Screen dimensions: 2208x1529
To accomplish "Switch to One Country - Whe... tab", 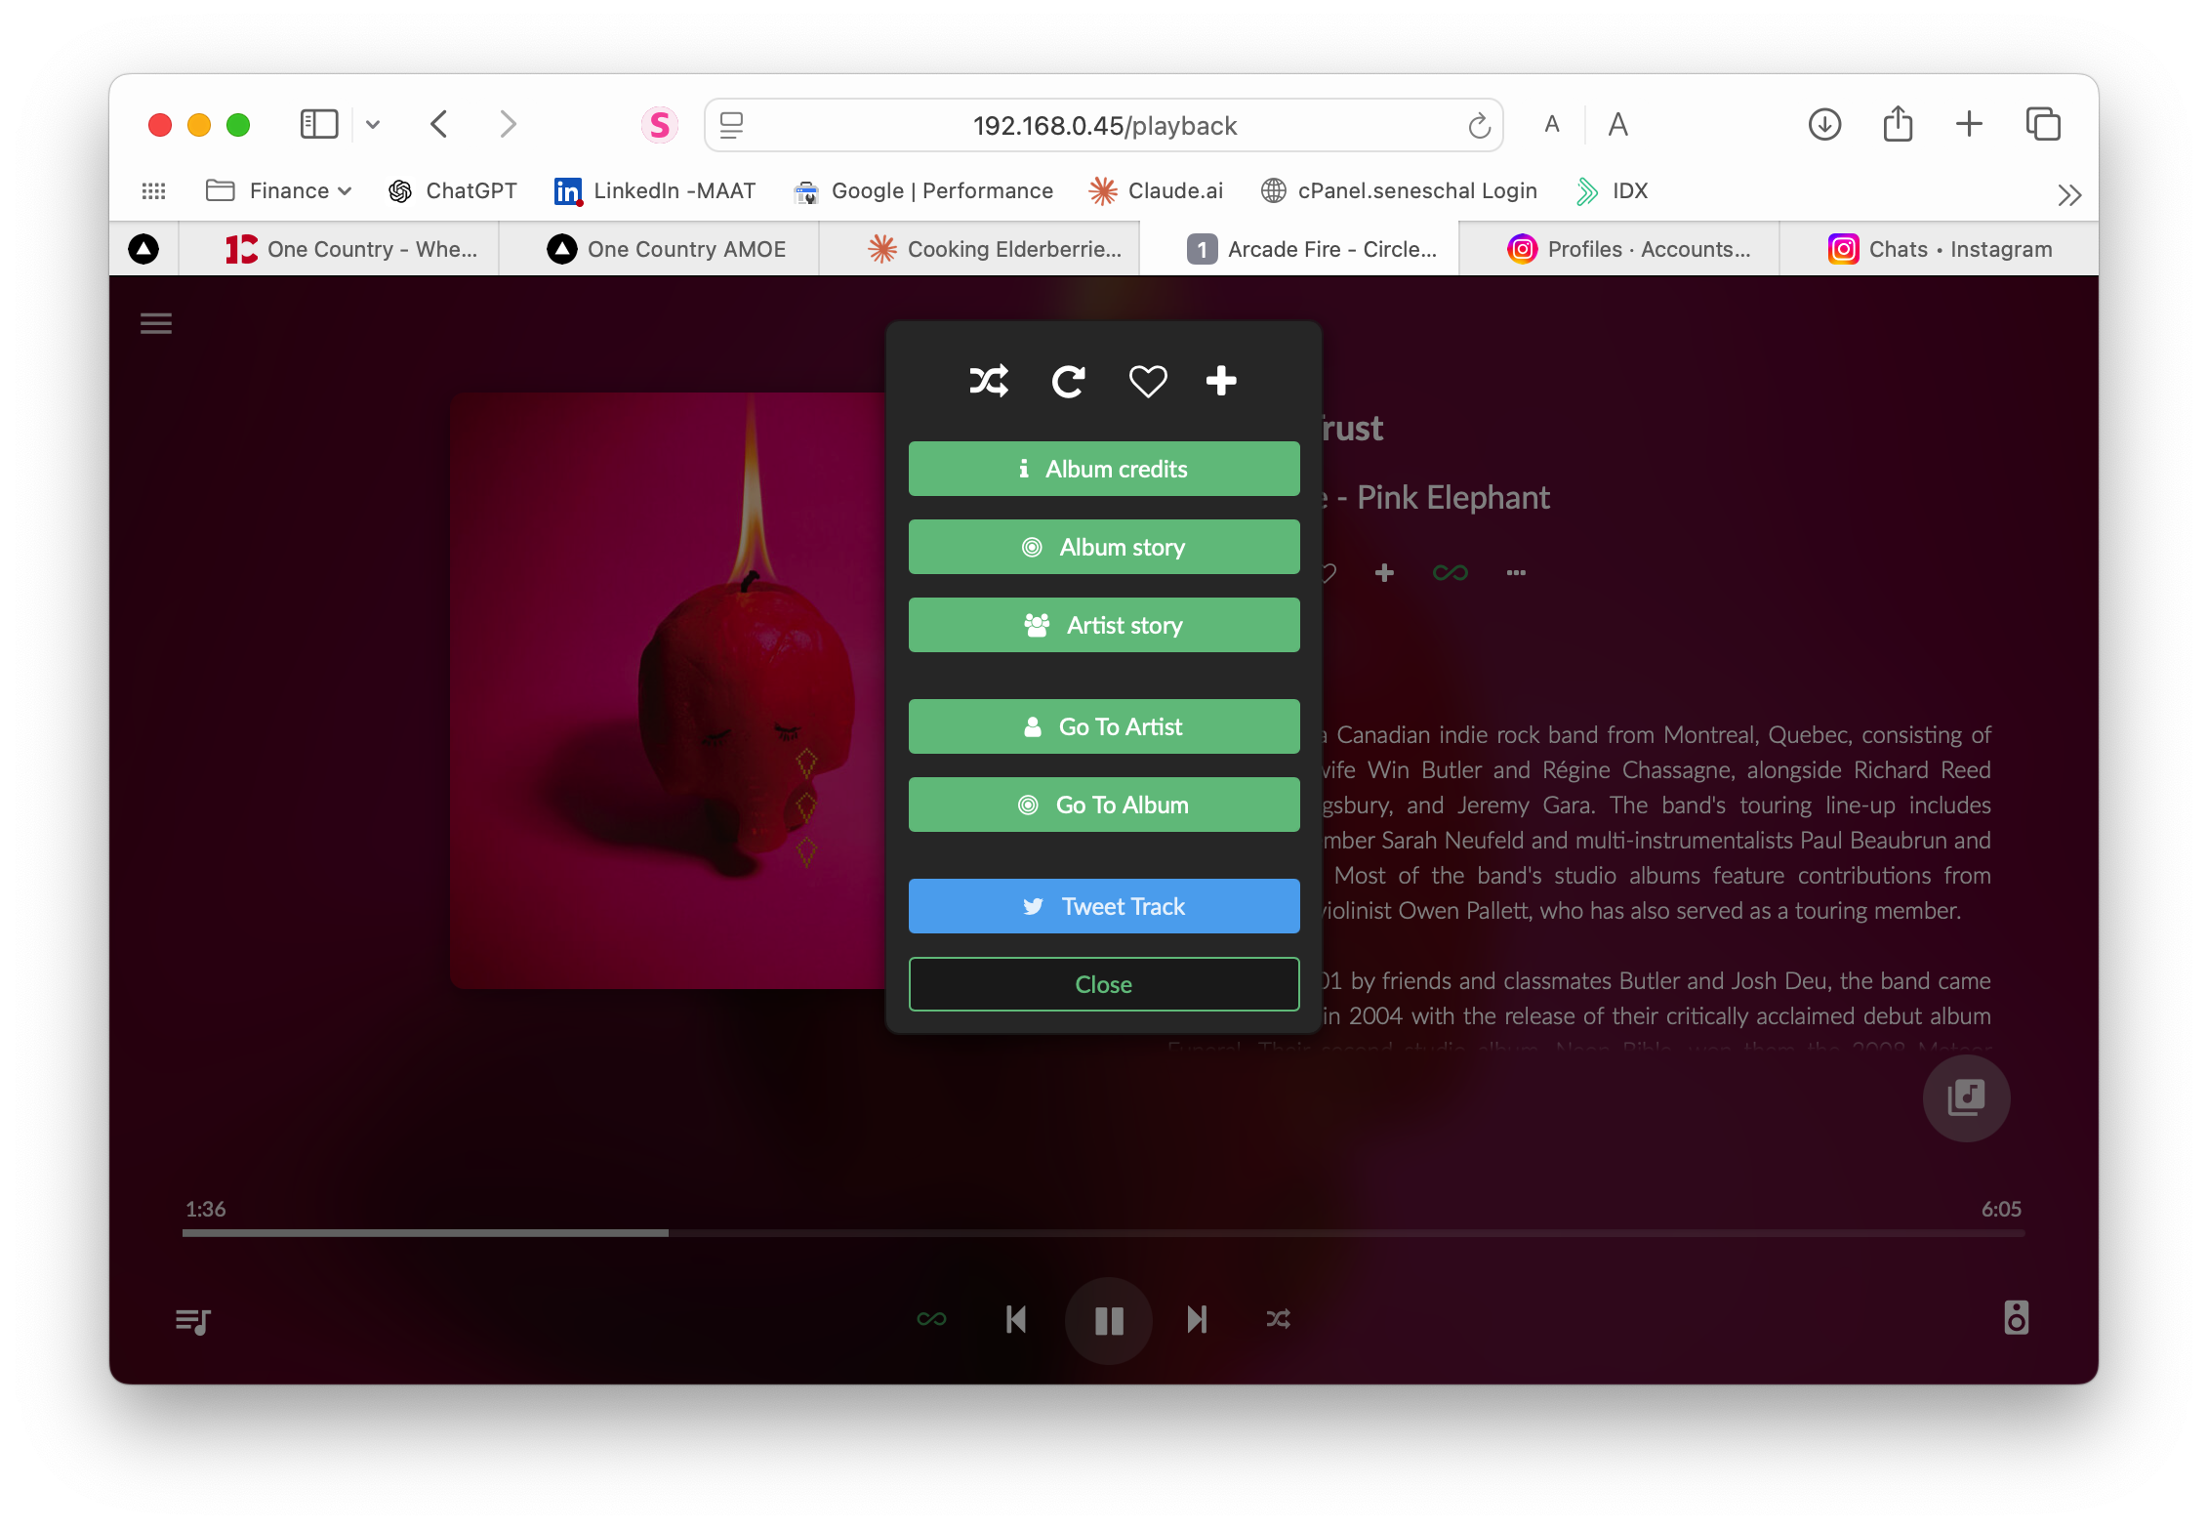I will (x=339, y=249).
